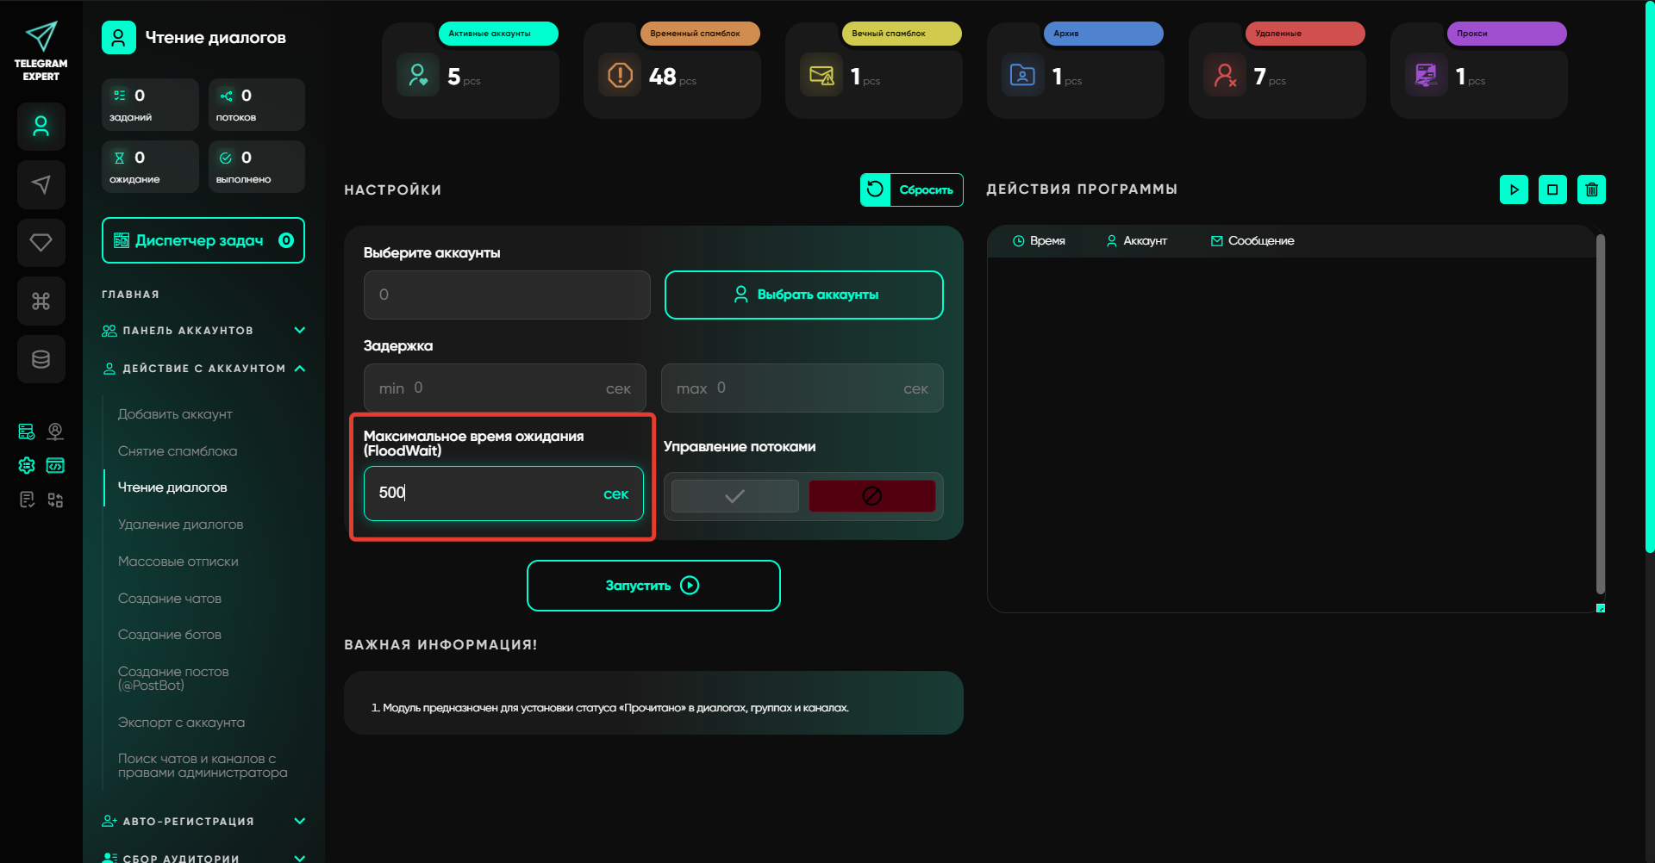The image size is (1655, 863).
Task: Click the command symbol icon in sidebar
Action: click(x=41, y=301)
